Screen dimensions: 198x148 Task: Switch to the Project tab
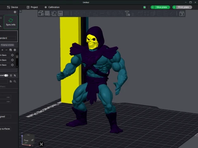tap(32, 7)
